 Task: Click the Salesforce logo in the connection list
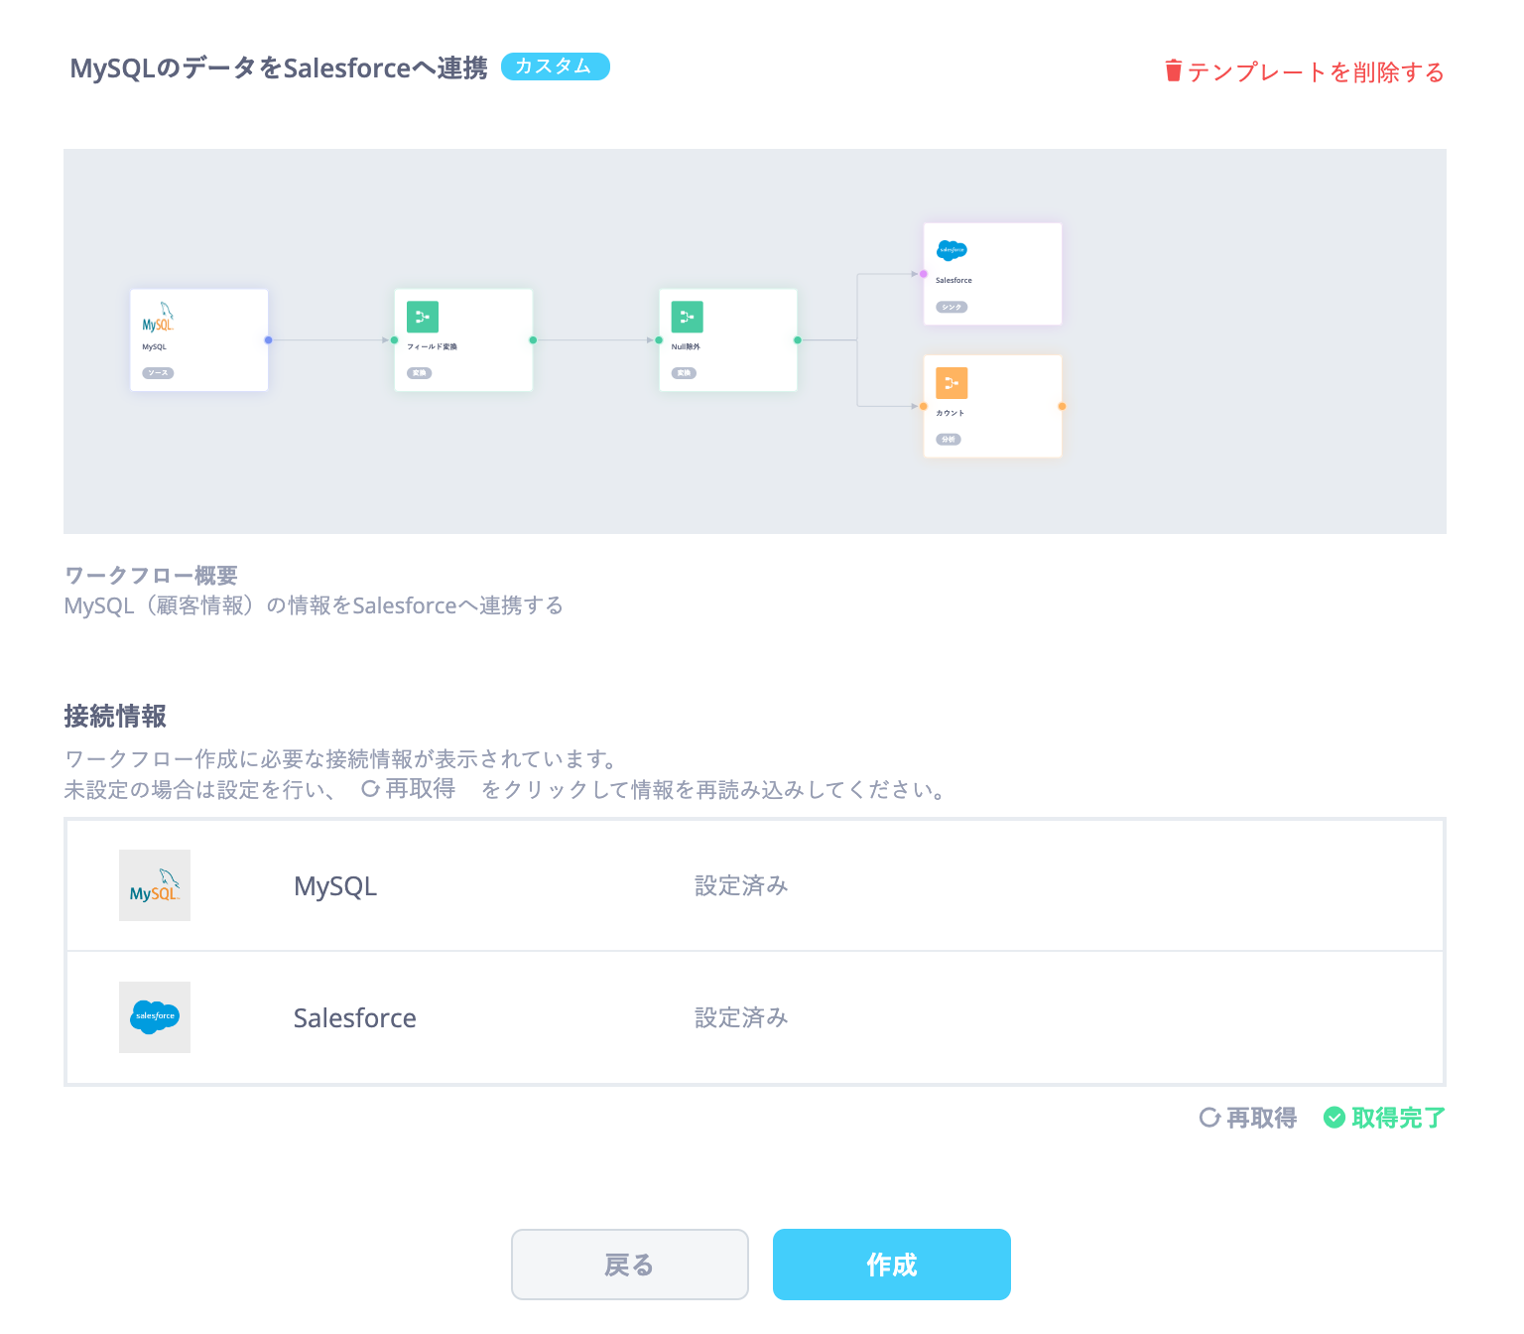coord(155,1017)
